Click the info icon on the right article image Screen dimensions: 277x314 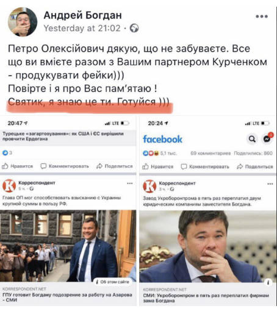point(268,282)
